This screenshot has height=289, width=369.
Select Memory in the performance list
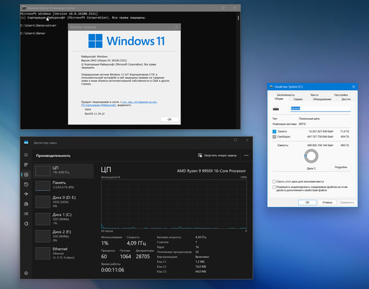pyautogui.click(x=63, y=186)
